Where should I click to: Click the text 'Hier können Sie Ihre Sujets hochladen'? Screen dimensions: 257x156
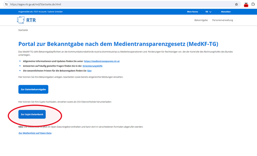pos(65,102)
